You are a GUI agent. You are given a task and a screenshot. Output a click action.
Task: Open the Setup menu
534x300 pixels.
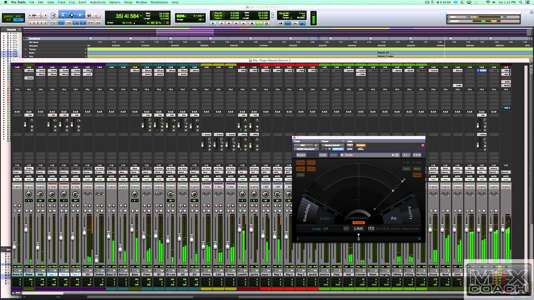128,2
